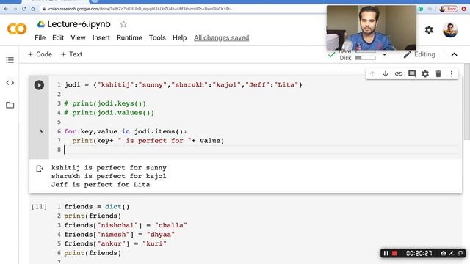
Task: Rename the Lecture-6.ipynb title
Action: 79,24
